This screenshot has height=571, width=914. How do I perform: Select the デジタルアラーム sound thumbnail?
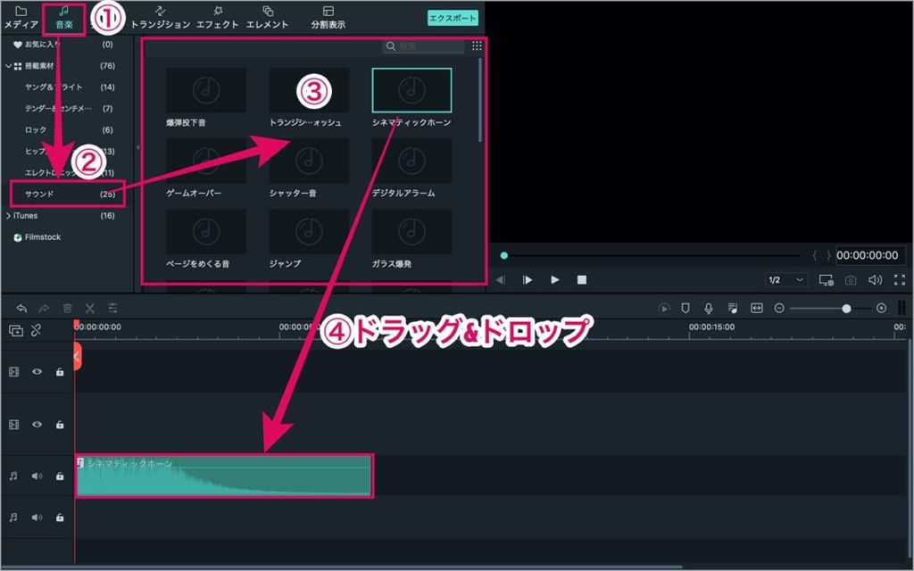[411, 161]
